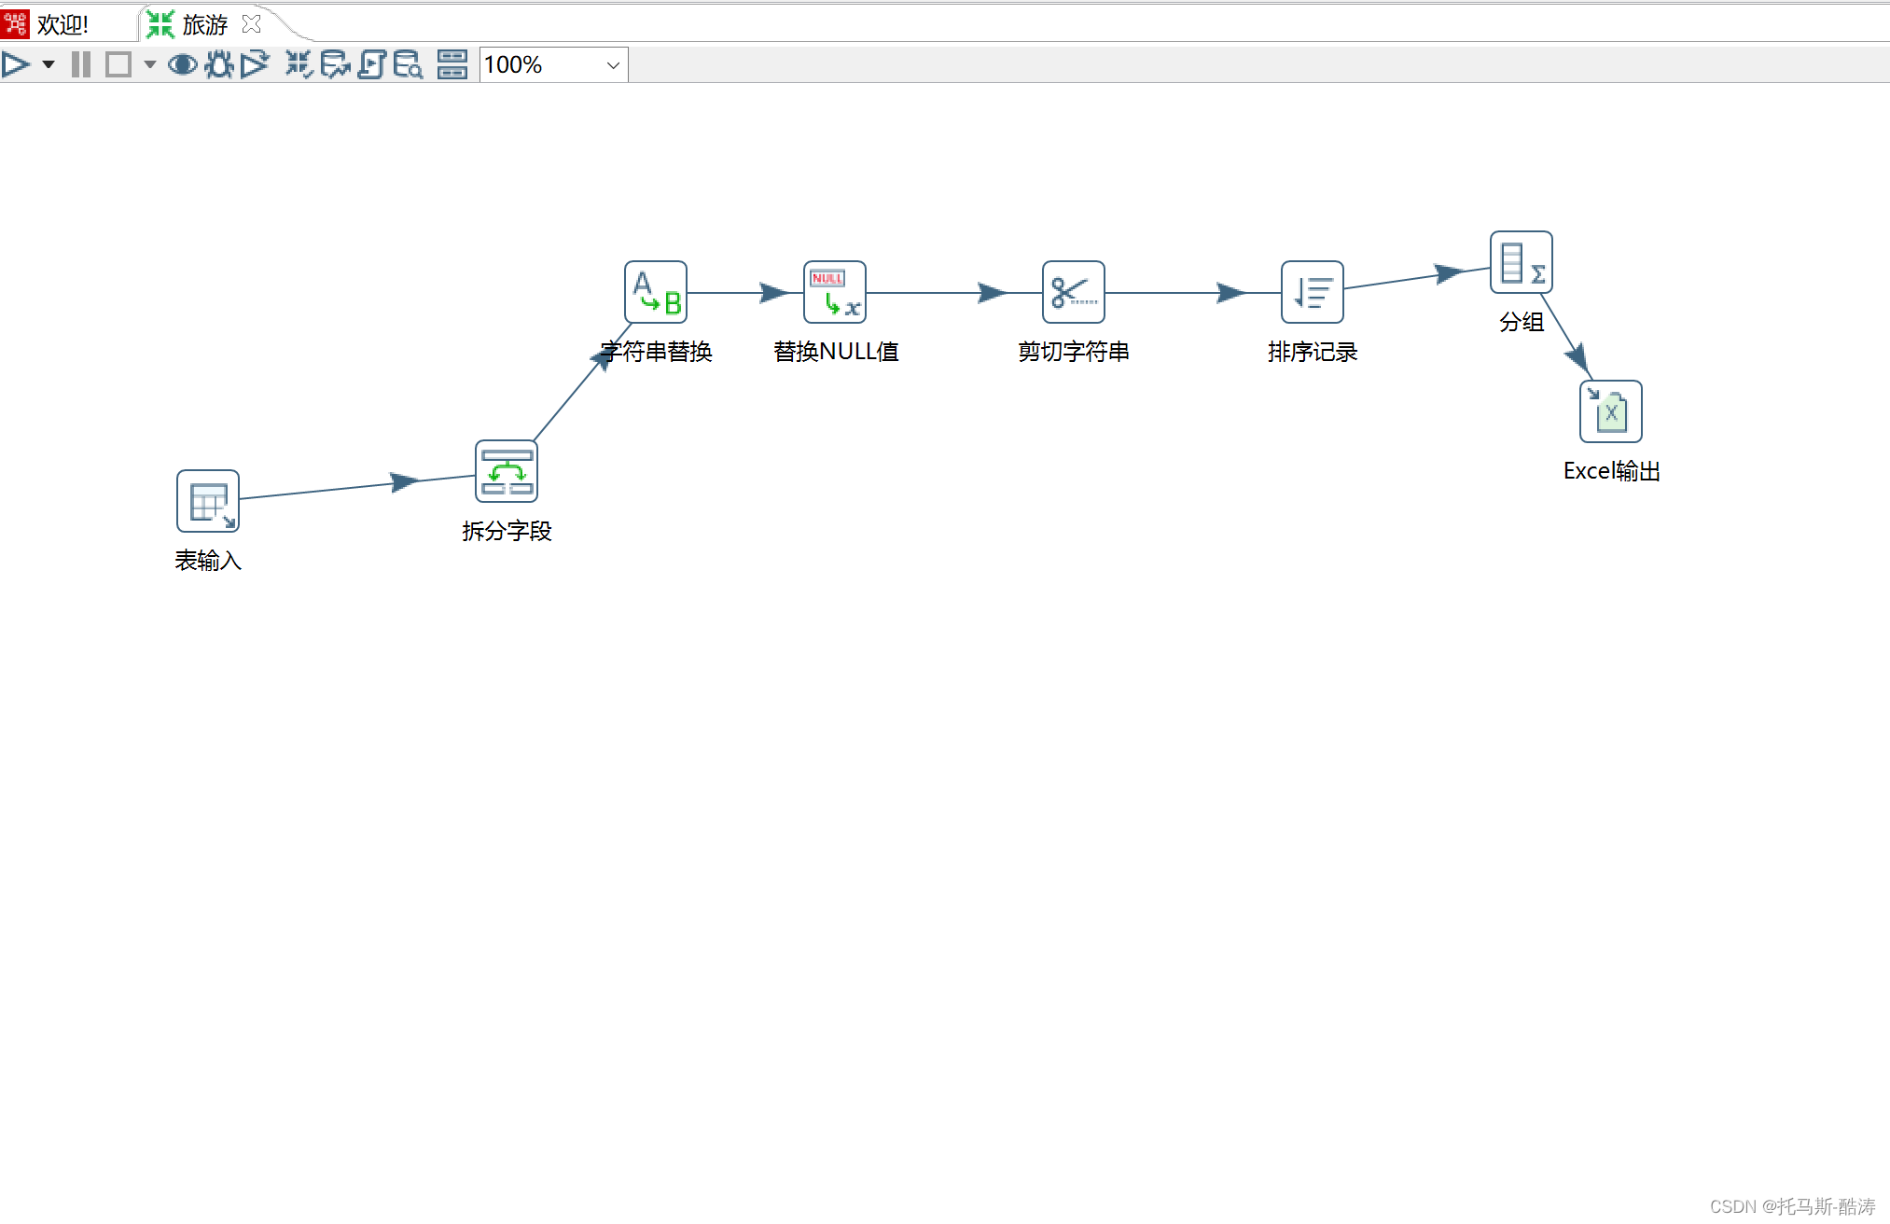Select the Excel输出 step node
This screenshot has width=1890, height=1224.
point(1610,411)
